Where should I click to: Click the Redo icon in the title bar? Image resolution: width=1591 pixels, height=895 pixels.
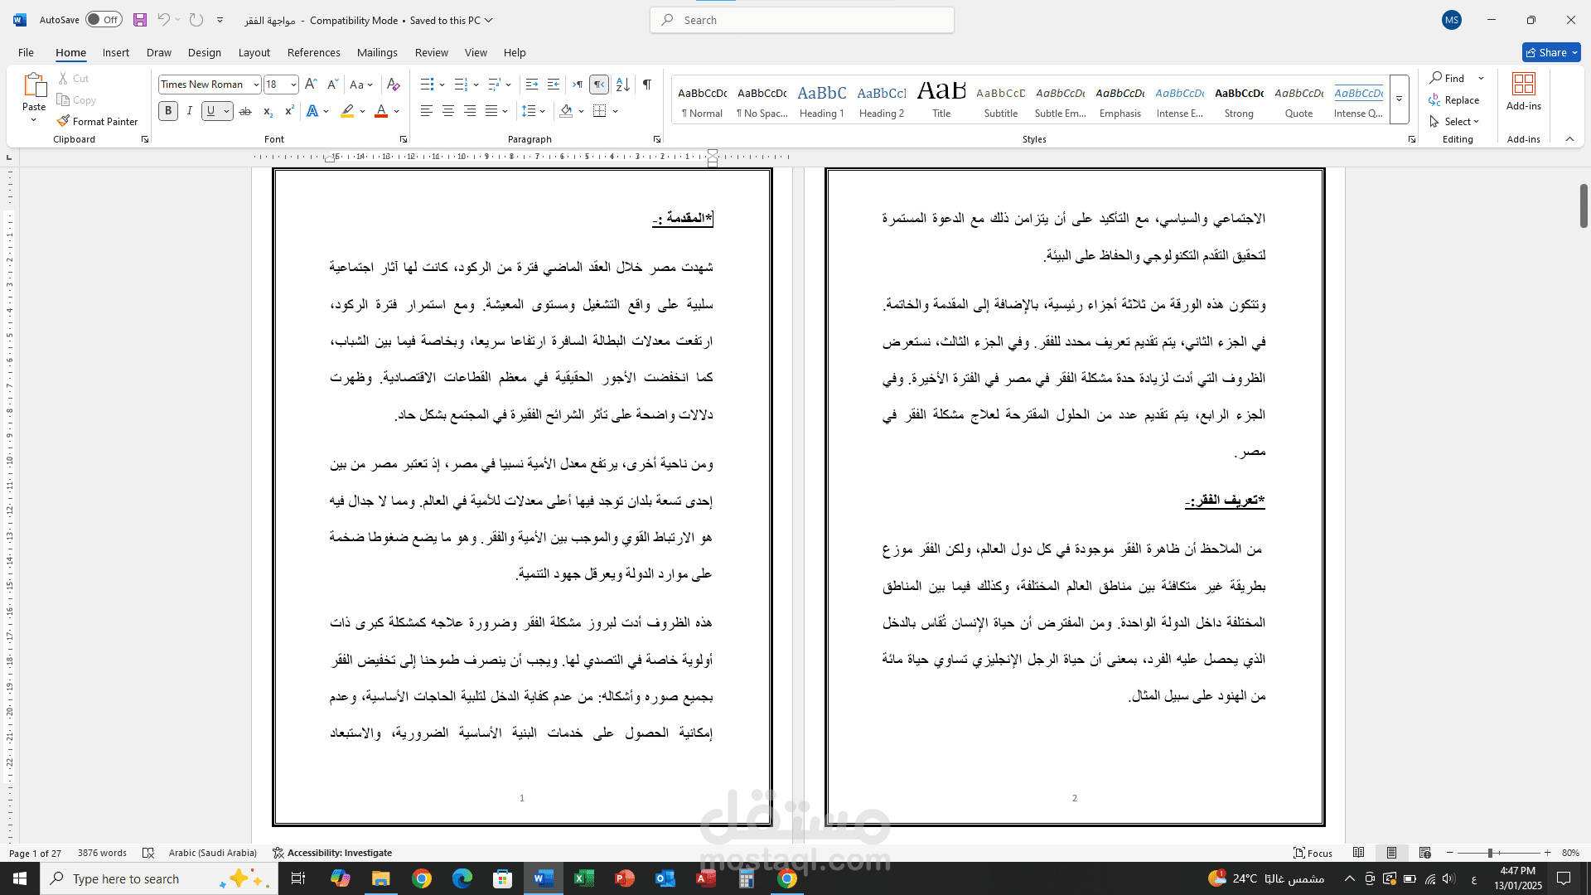pyautogui.click(x=196, y=20)
